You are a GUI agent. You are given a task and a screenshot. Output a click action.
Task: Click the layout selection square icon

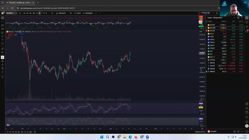tap(199, 13)
